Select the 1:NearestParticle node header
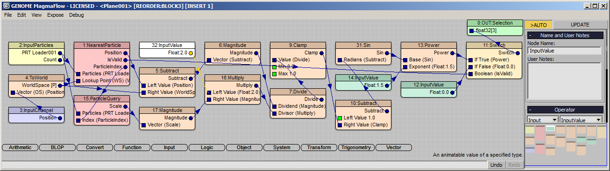Viewport: 610px width, 171px height. [x=102, y=46]
